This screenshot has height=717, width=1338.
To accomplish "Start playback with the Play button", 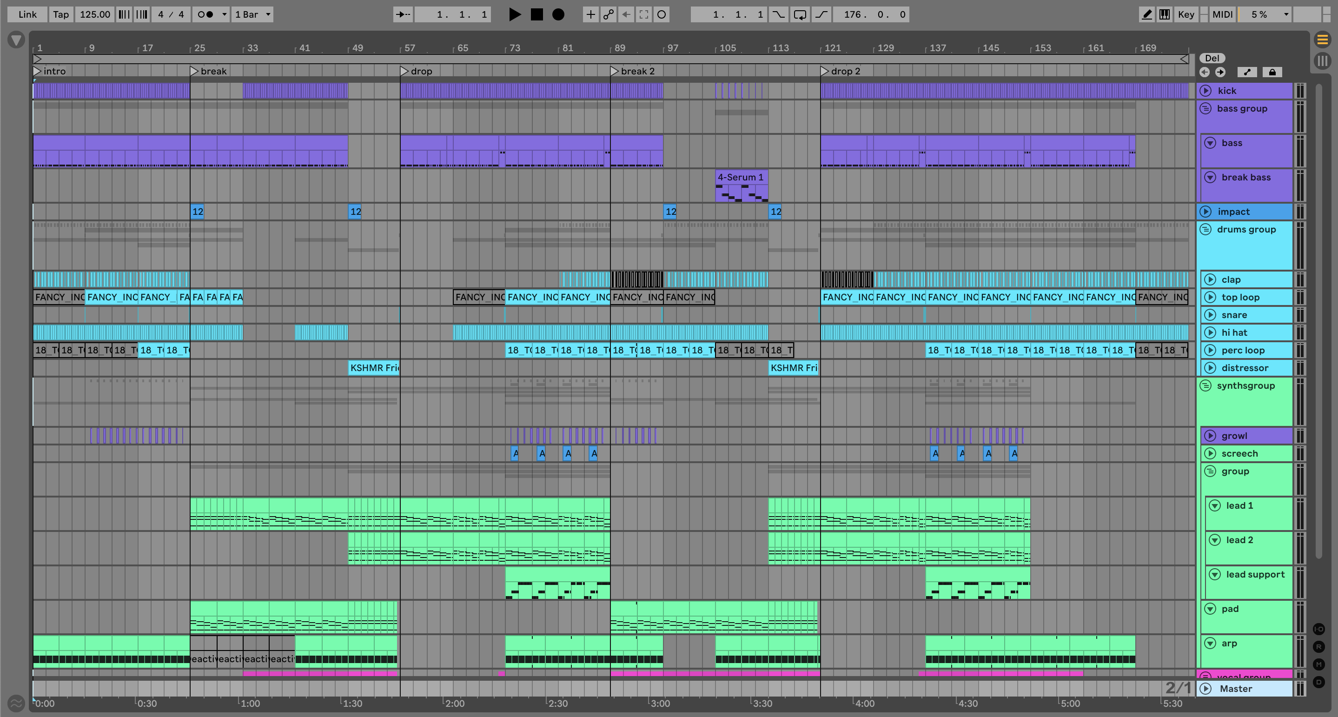I will point(514,14).
